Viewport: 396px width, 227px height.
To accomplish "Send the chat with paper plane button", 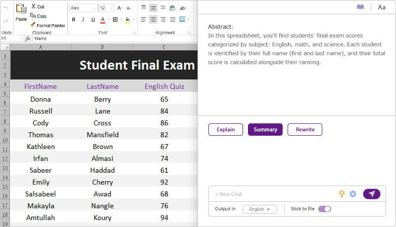I will pyautogui.click(x=371, y=194).
